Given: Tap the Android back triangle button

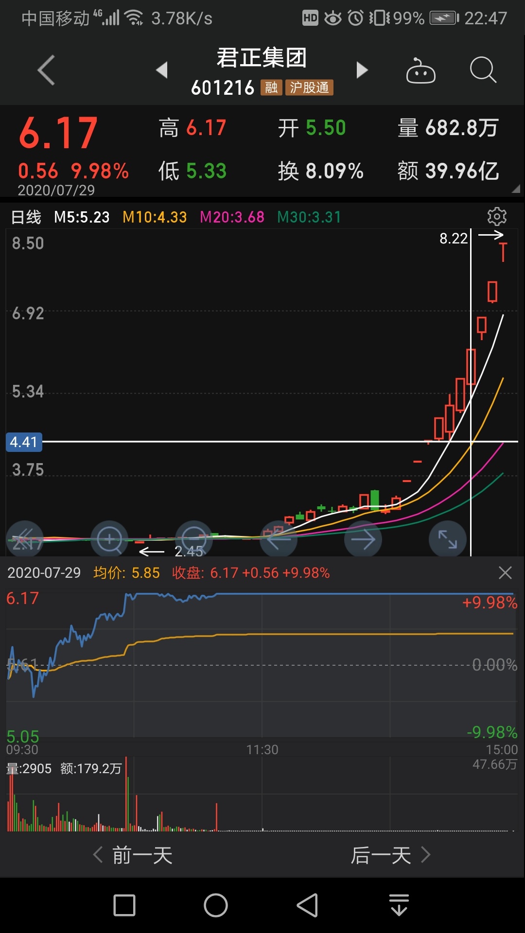Looking at the screenshot, I should coord(307,905).
